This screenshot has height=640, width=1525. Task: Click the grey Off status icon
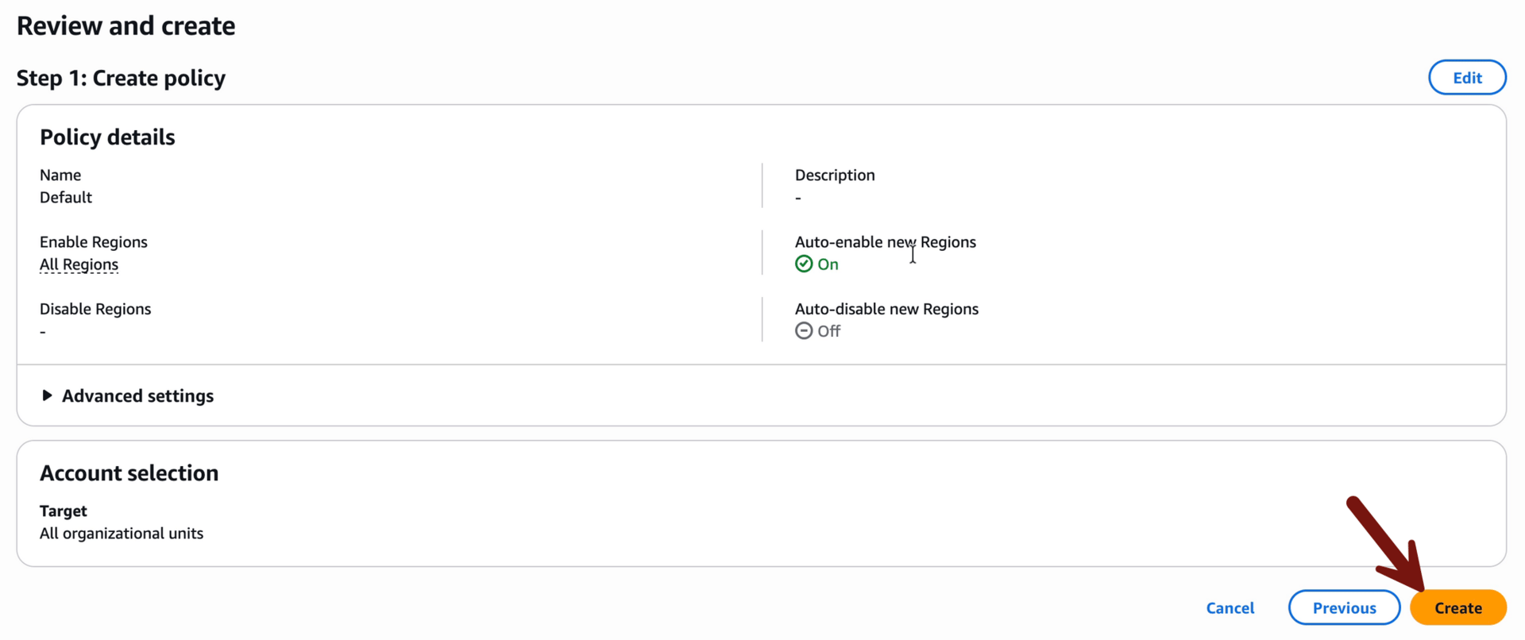pyautogui.click(x=804, y=331)
